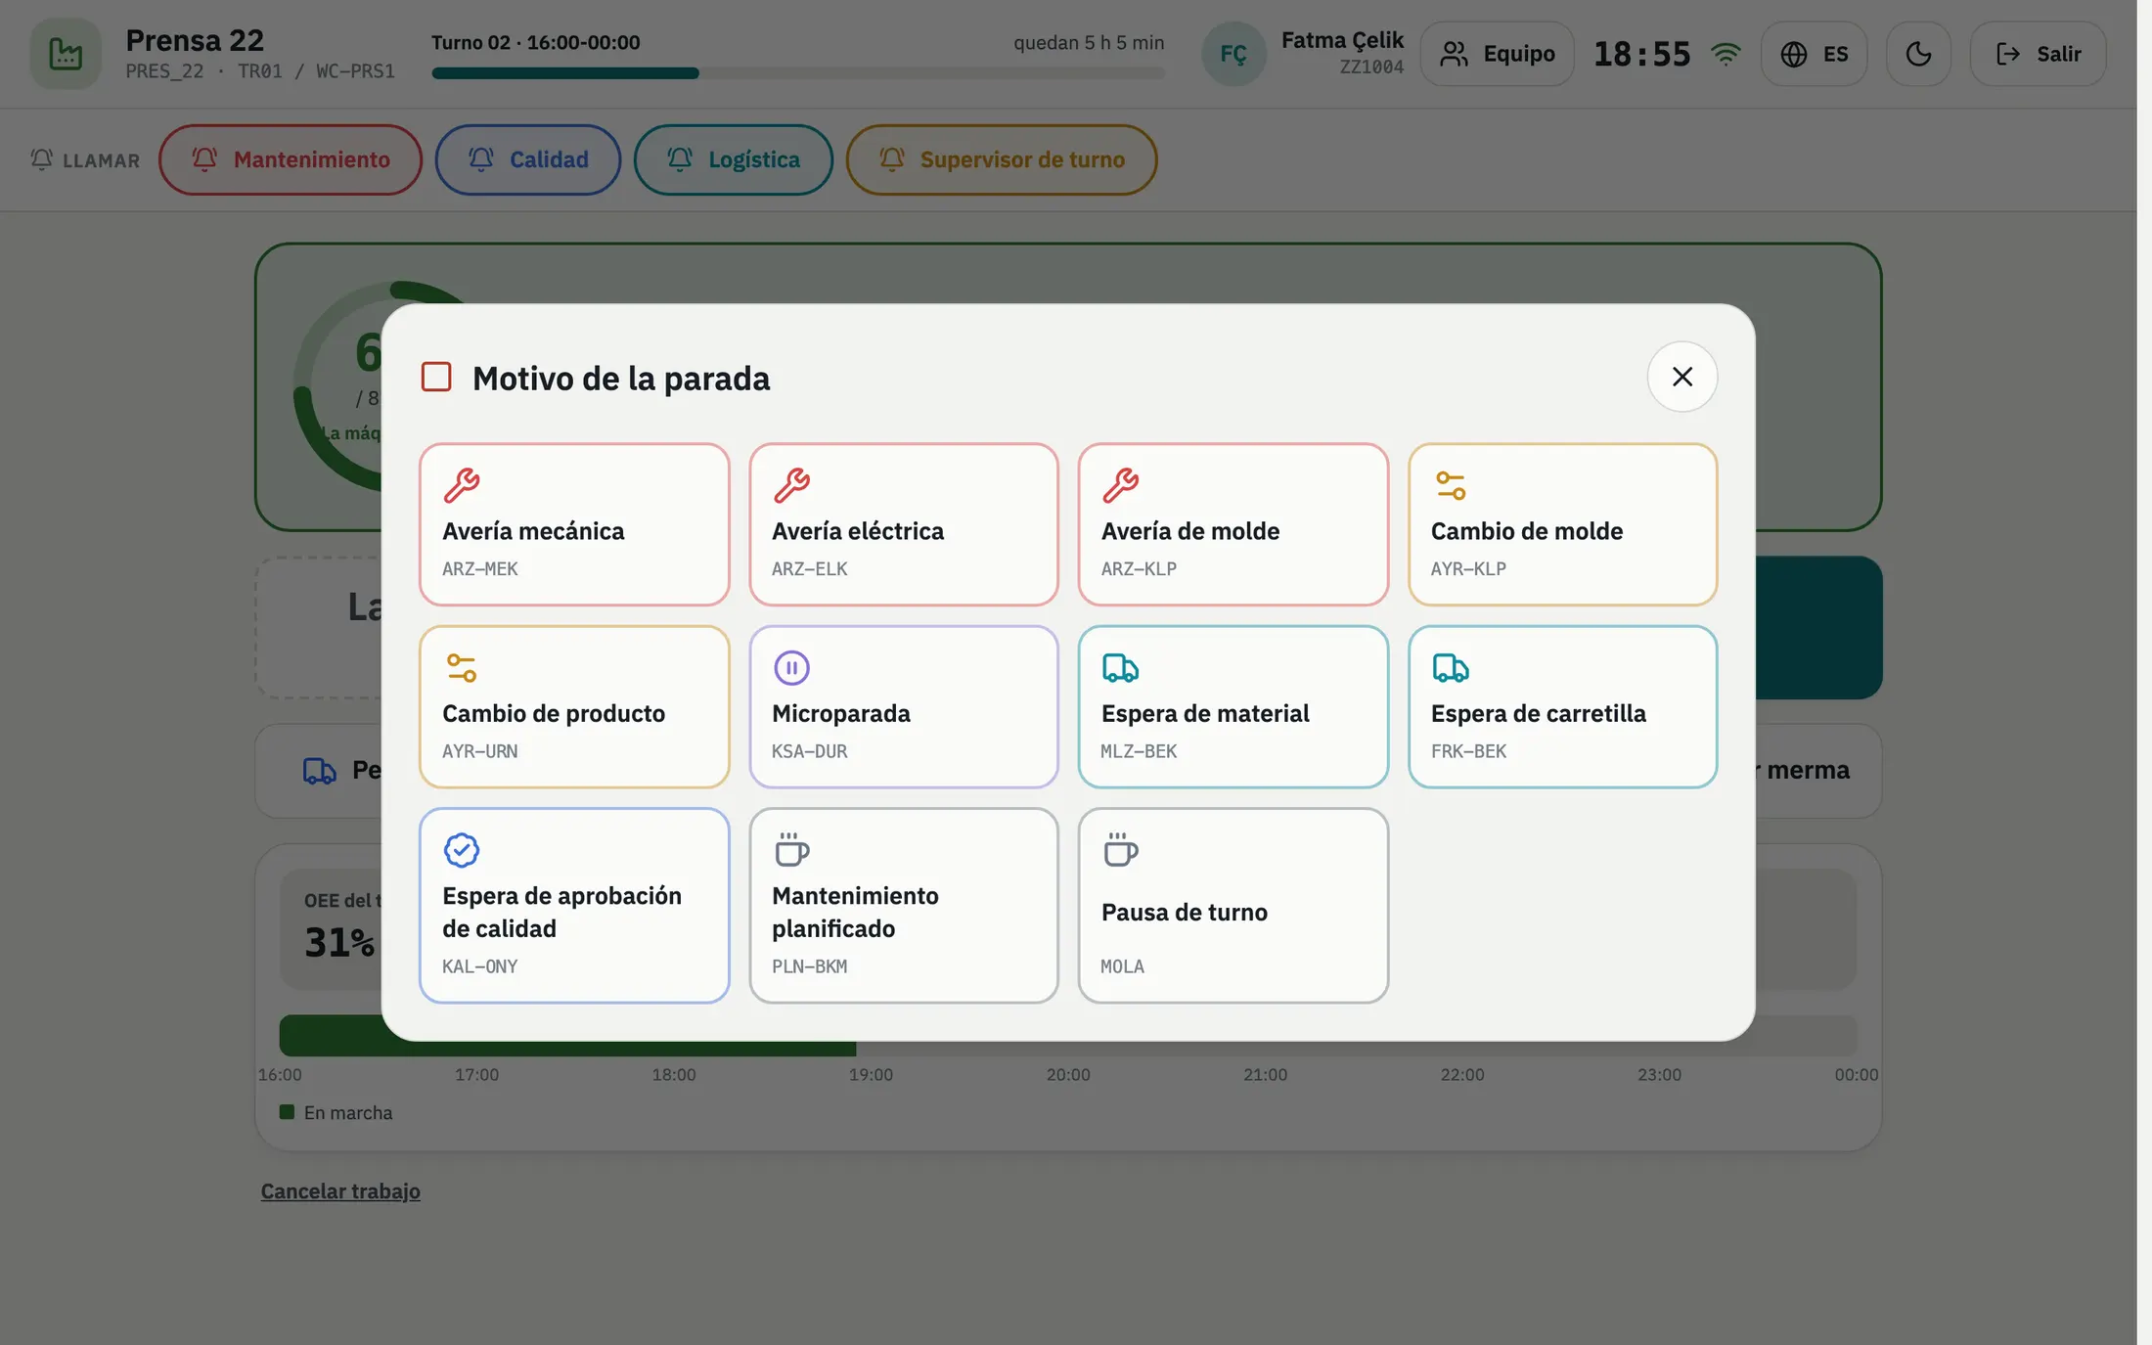The height and width of the screenshot is (1345, 2152).
Task: Pick Espera de material truck icon
Action: [1120, 667]
